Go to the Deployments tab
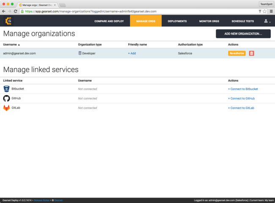 [x=177, y=21]
